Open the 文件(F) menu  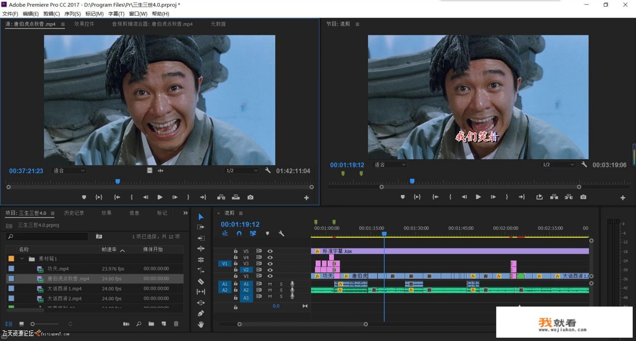(10, 14)
